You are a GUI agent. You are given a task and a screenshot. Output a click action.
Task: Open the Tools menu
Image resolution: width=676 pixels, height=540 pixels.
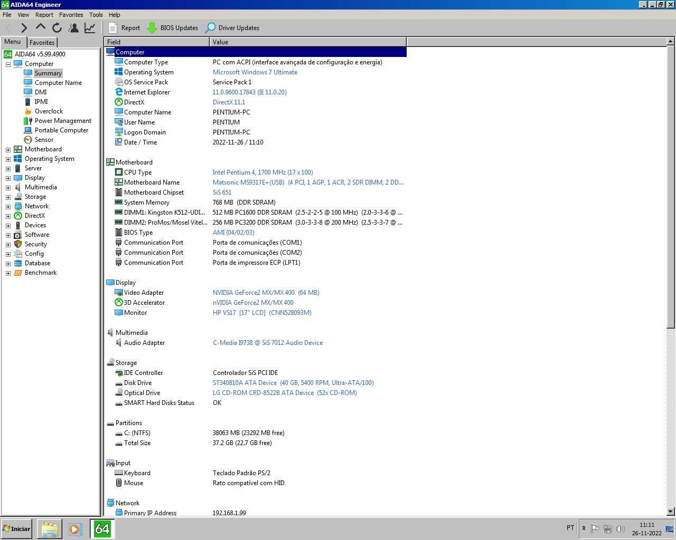(96, 15)
